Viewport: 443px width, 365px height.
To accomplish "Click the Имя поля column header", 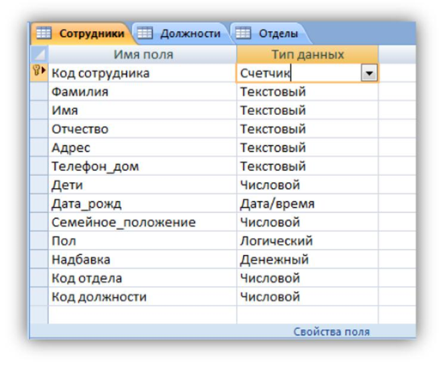I will 143,54.
